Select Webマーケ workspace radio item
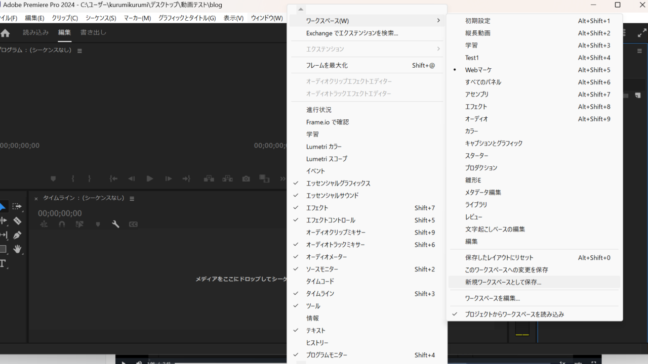Screen dimensions: 648x364 (534, 70)
